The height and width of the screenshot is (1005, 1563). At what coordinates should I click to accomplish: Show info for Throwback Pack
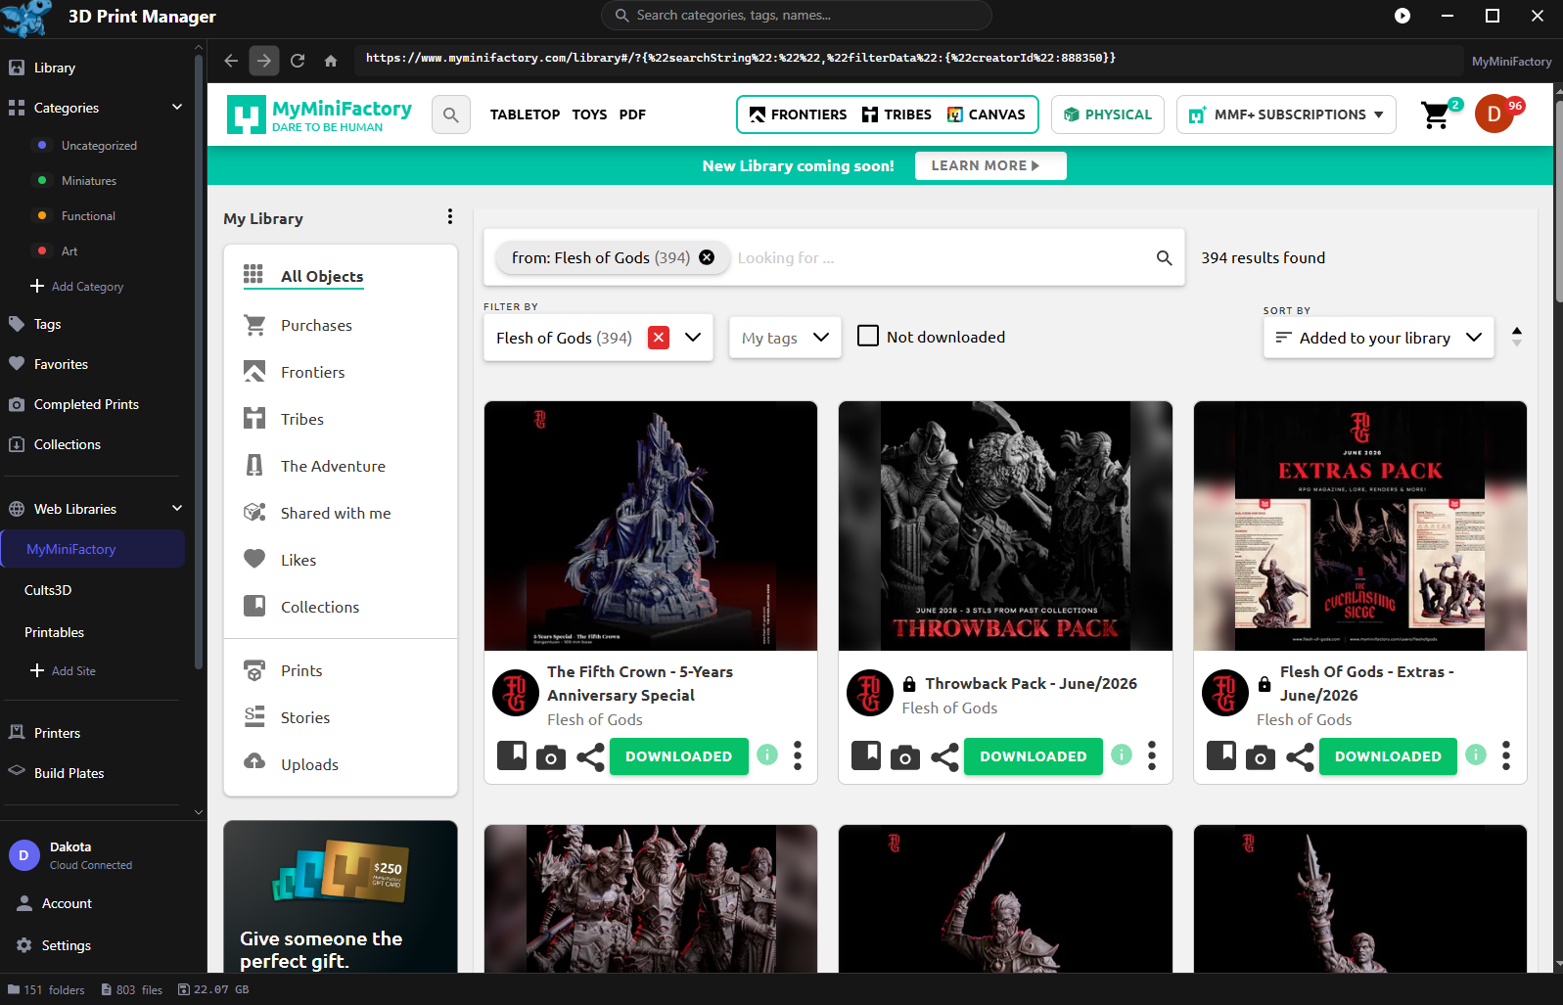coord(1122,754)
